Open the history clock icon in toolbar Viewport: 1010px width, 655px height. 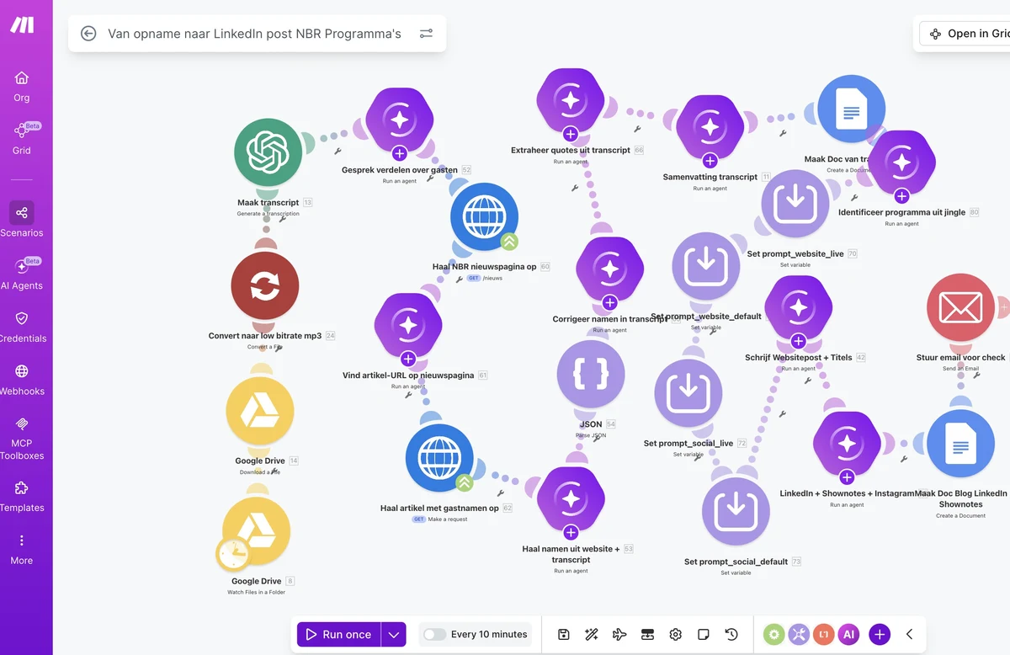click(x=731, y=635)
